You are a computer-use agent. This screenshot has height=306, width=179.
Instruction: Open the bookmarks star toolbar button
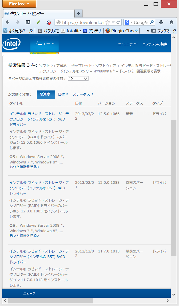click(x=28, y=22)
